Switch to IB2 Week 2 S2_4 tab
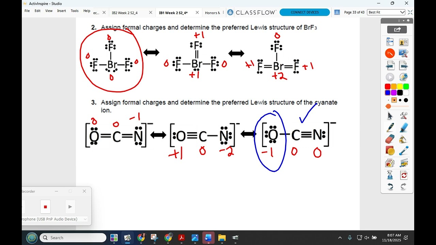The width and height of the screenshot is (436, 245). 125,13
